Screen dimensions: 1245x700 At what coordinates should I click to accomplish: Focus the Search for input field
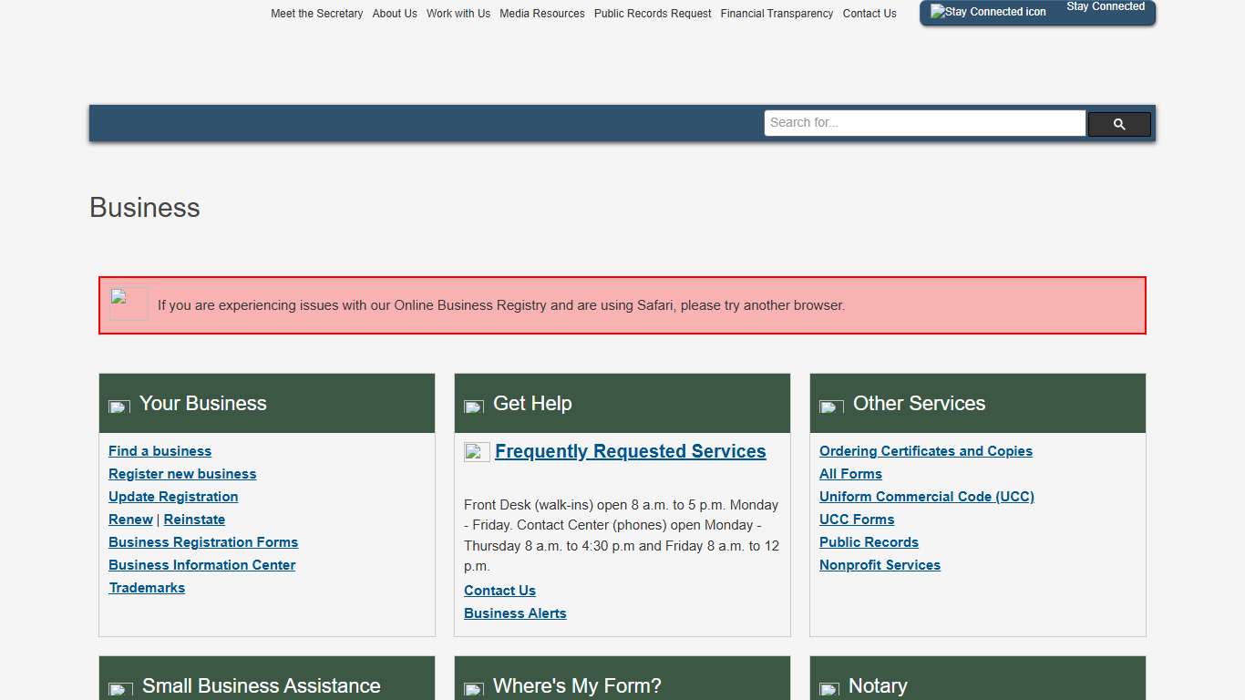(x=924, y=123)
